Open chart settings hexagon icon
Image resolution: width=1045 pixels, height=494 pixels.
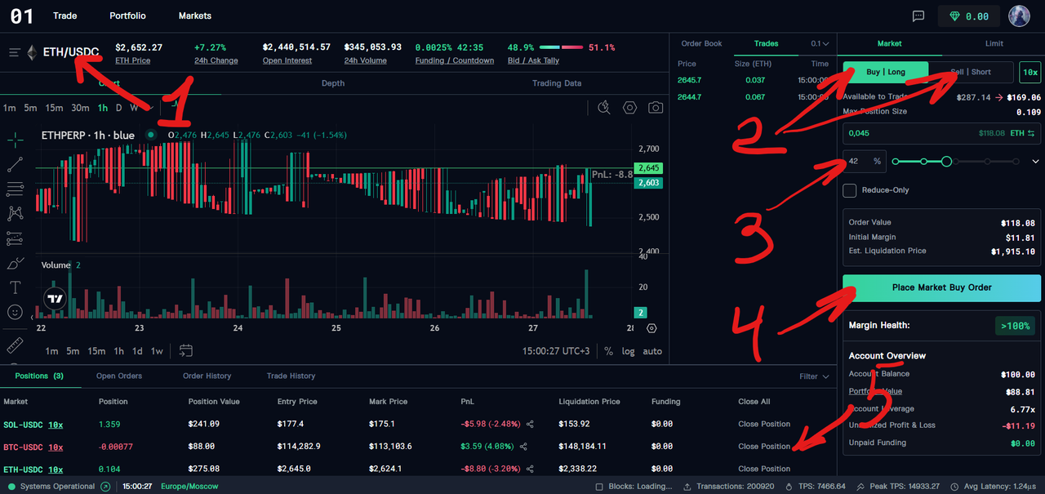click(x=629, y=107)
